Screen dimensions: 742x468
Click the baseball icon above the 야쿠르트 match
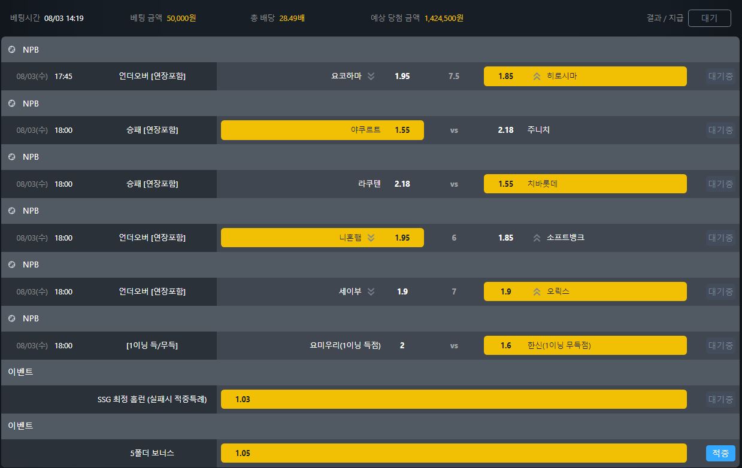click(x=11, y=104)
